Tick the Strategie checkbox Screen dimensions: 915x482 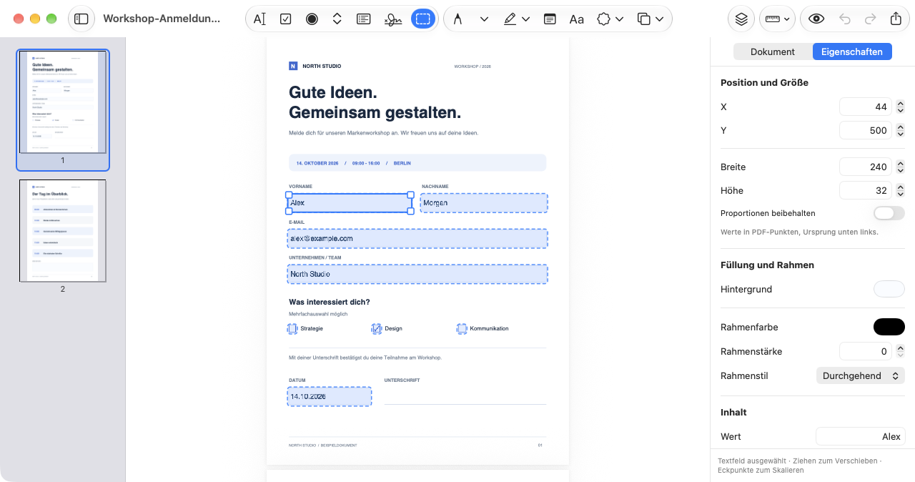292,329
